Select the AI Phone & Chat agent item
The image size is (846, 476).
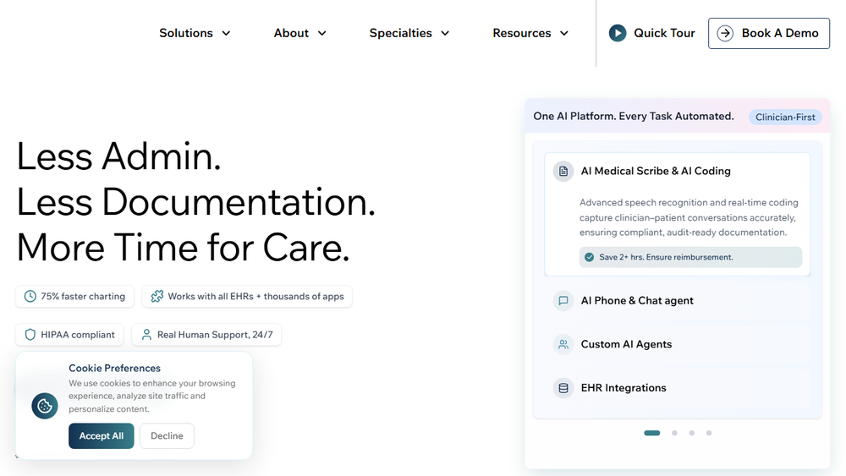(x=678, y=301)
